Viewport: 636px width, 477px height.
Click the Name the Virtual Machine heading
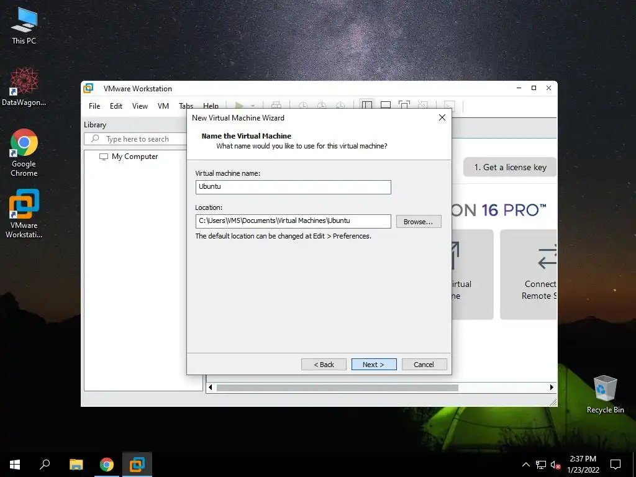click(246, 136)
